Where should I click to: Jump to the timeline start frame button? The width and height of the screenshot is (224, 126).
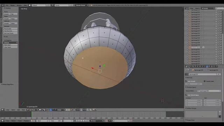coord(77,121)
